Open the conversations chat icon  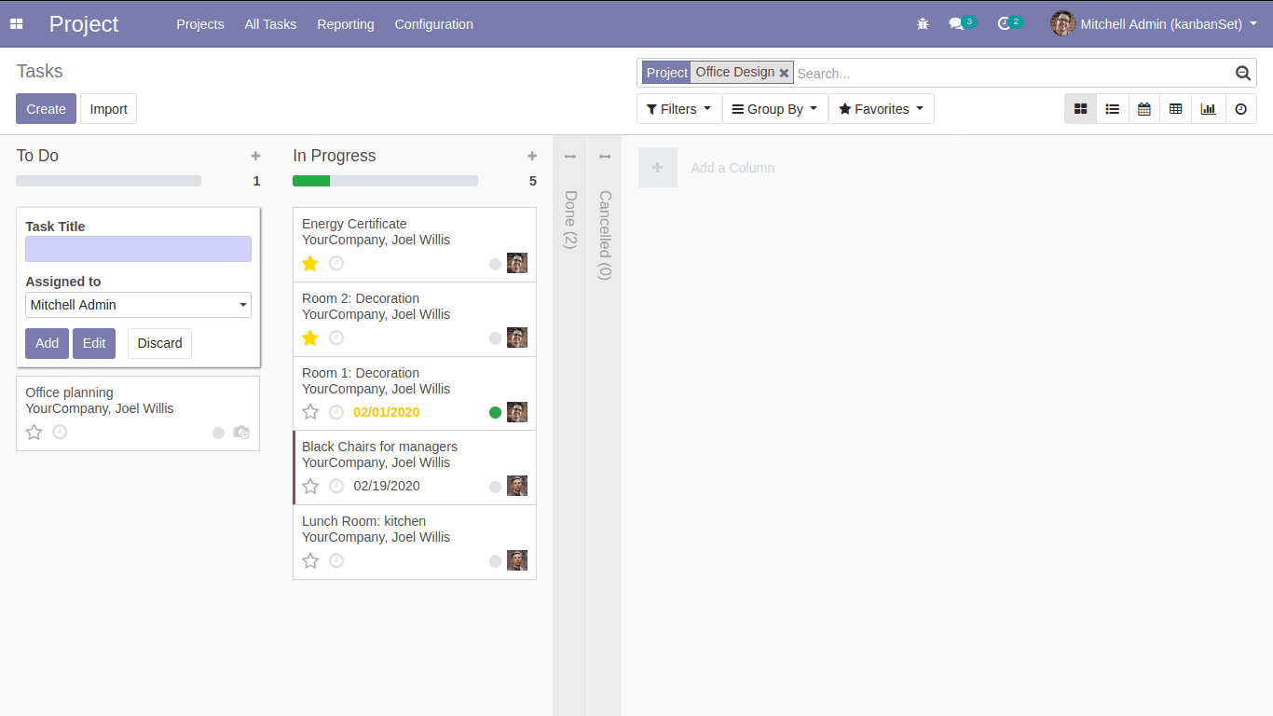pyautogui.click(x=956, y=24)
